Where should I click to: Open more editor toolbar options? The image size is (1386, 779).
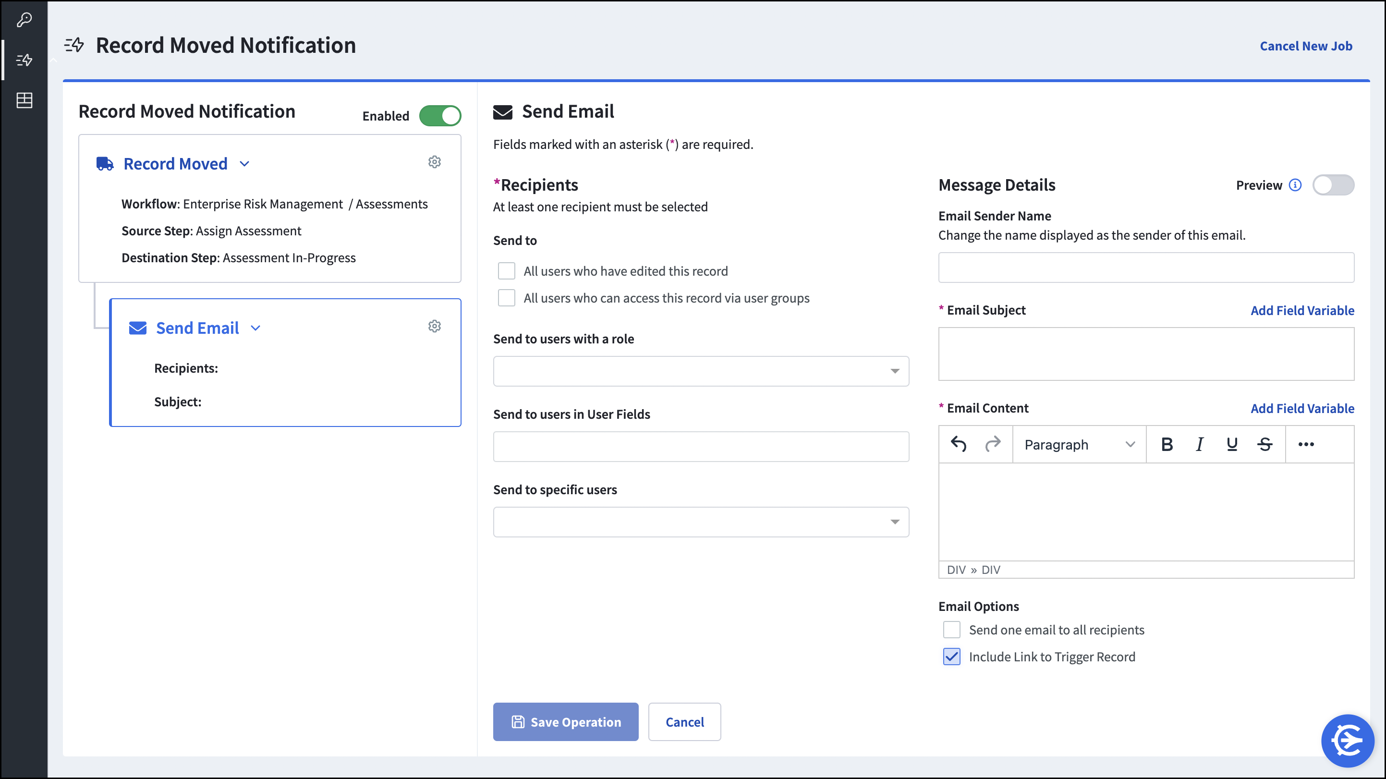point(1306,444)
